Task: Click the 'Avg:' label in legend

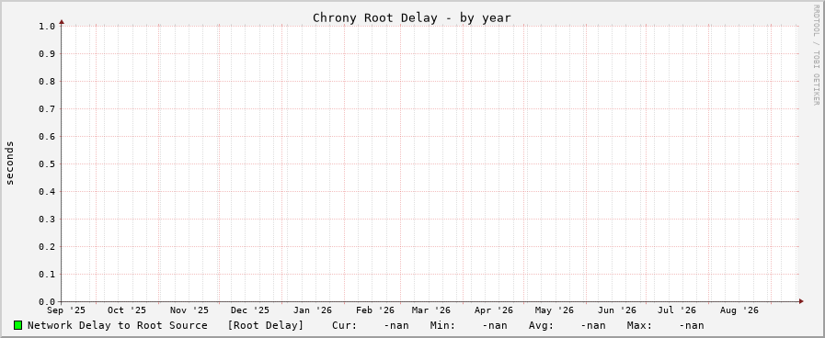Action: tap(542, 325)
